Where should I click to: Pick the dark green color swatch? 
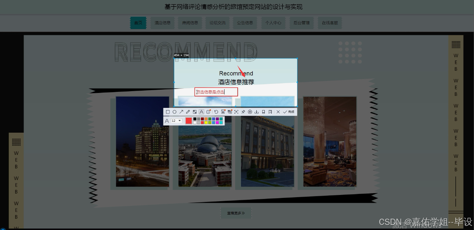click(x=210, y=119)
